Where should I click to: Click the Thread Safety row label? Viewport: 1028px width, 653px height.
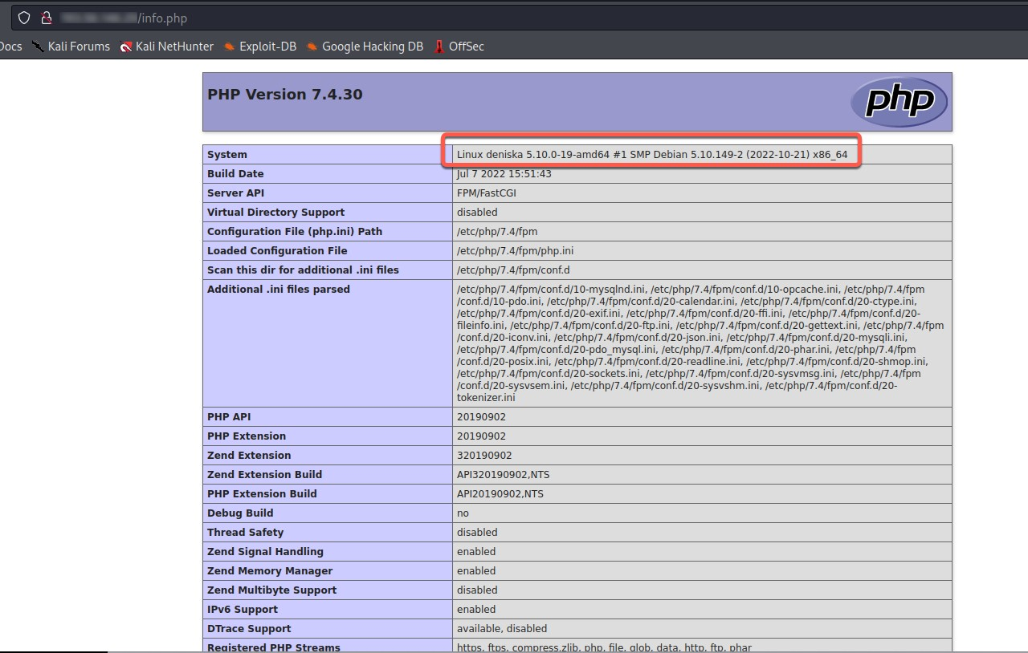click(x=245, y=533)
